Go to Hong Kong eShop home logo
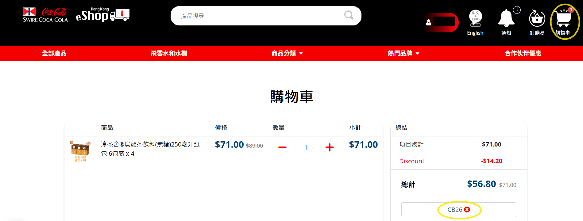 [x=102, y=15]
